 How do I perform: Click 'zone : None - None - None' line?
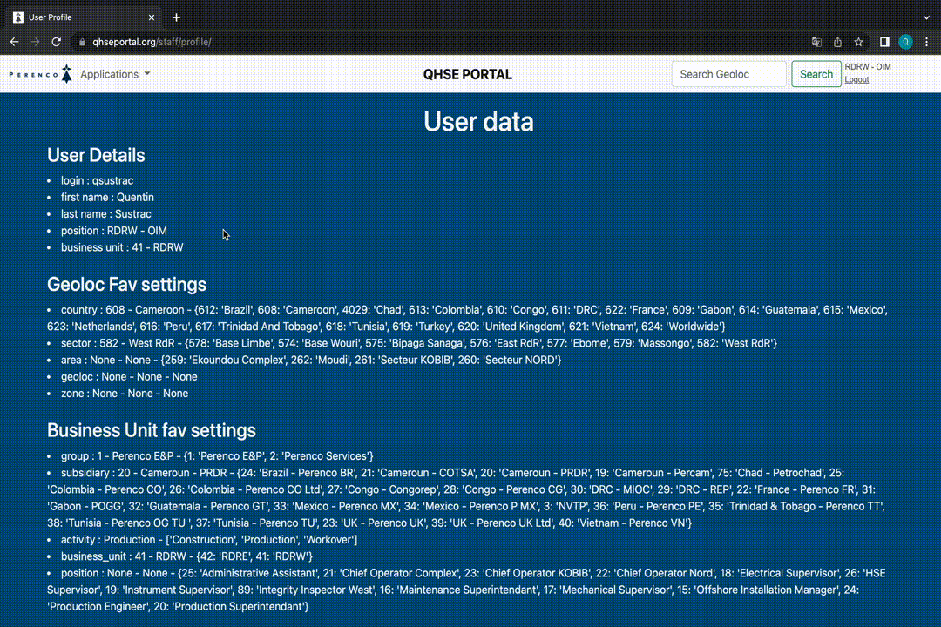click(125, 394)
